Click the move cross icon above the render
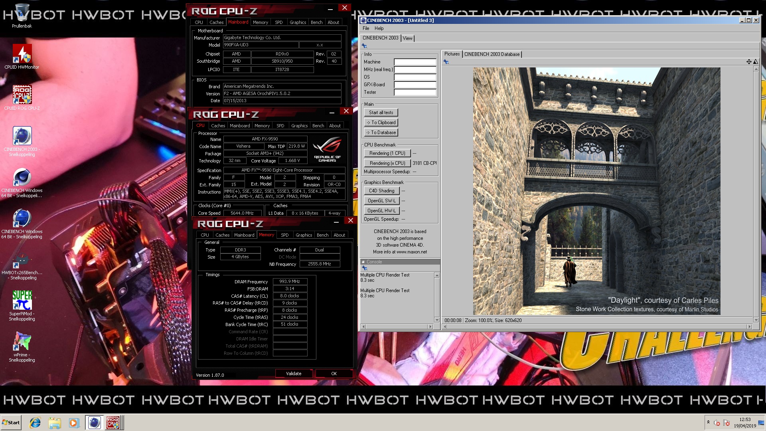 click(x=749, y=62)
